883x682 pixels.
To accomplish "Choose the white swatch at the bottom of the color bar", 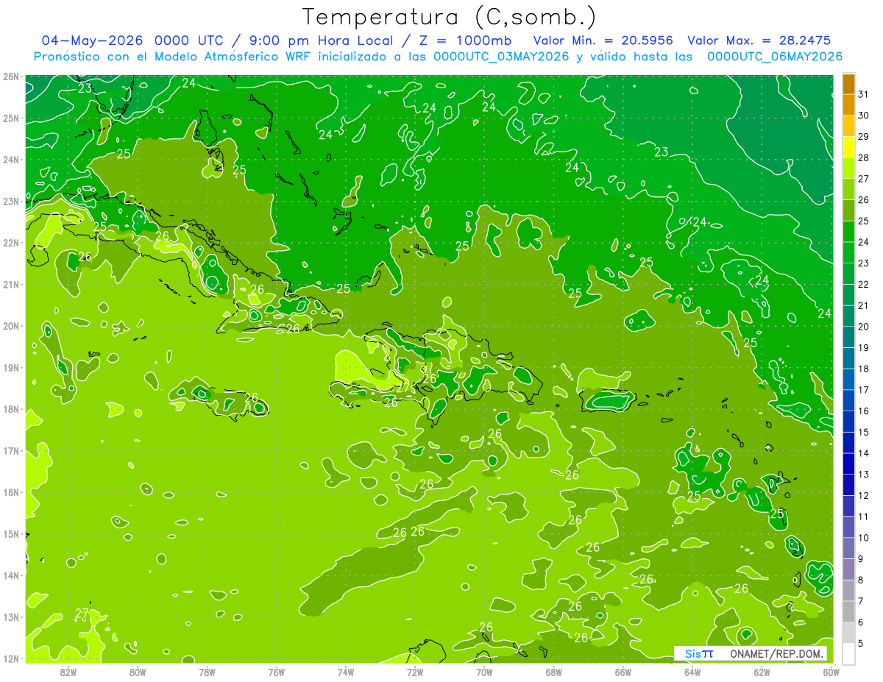I will (848, 653).
